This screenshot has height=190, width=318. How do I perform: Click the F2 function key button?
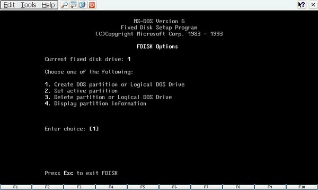48,187
